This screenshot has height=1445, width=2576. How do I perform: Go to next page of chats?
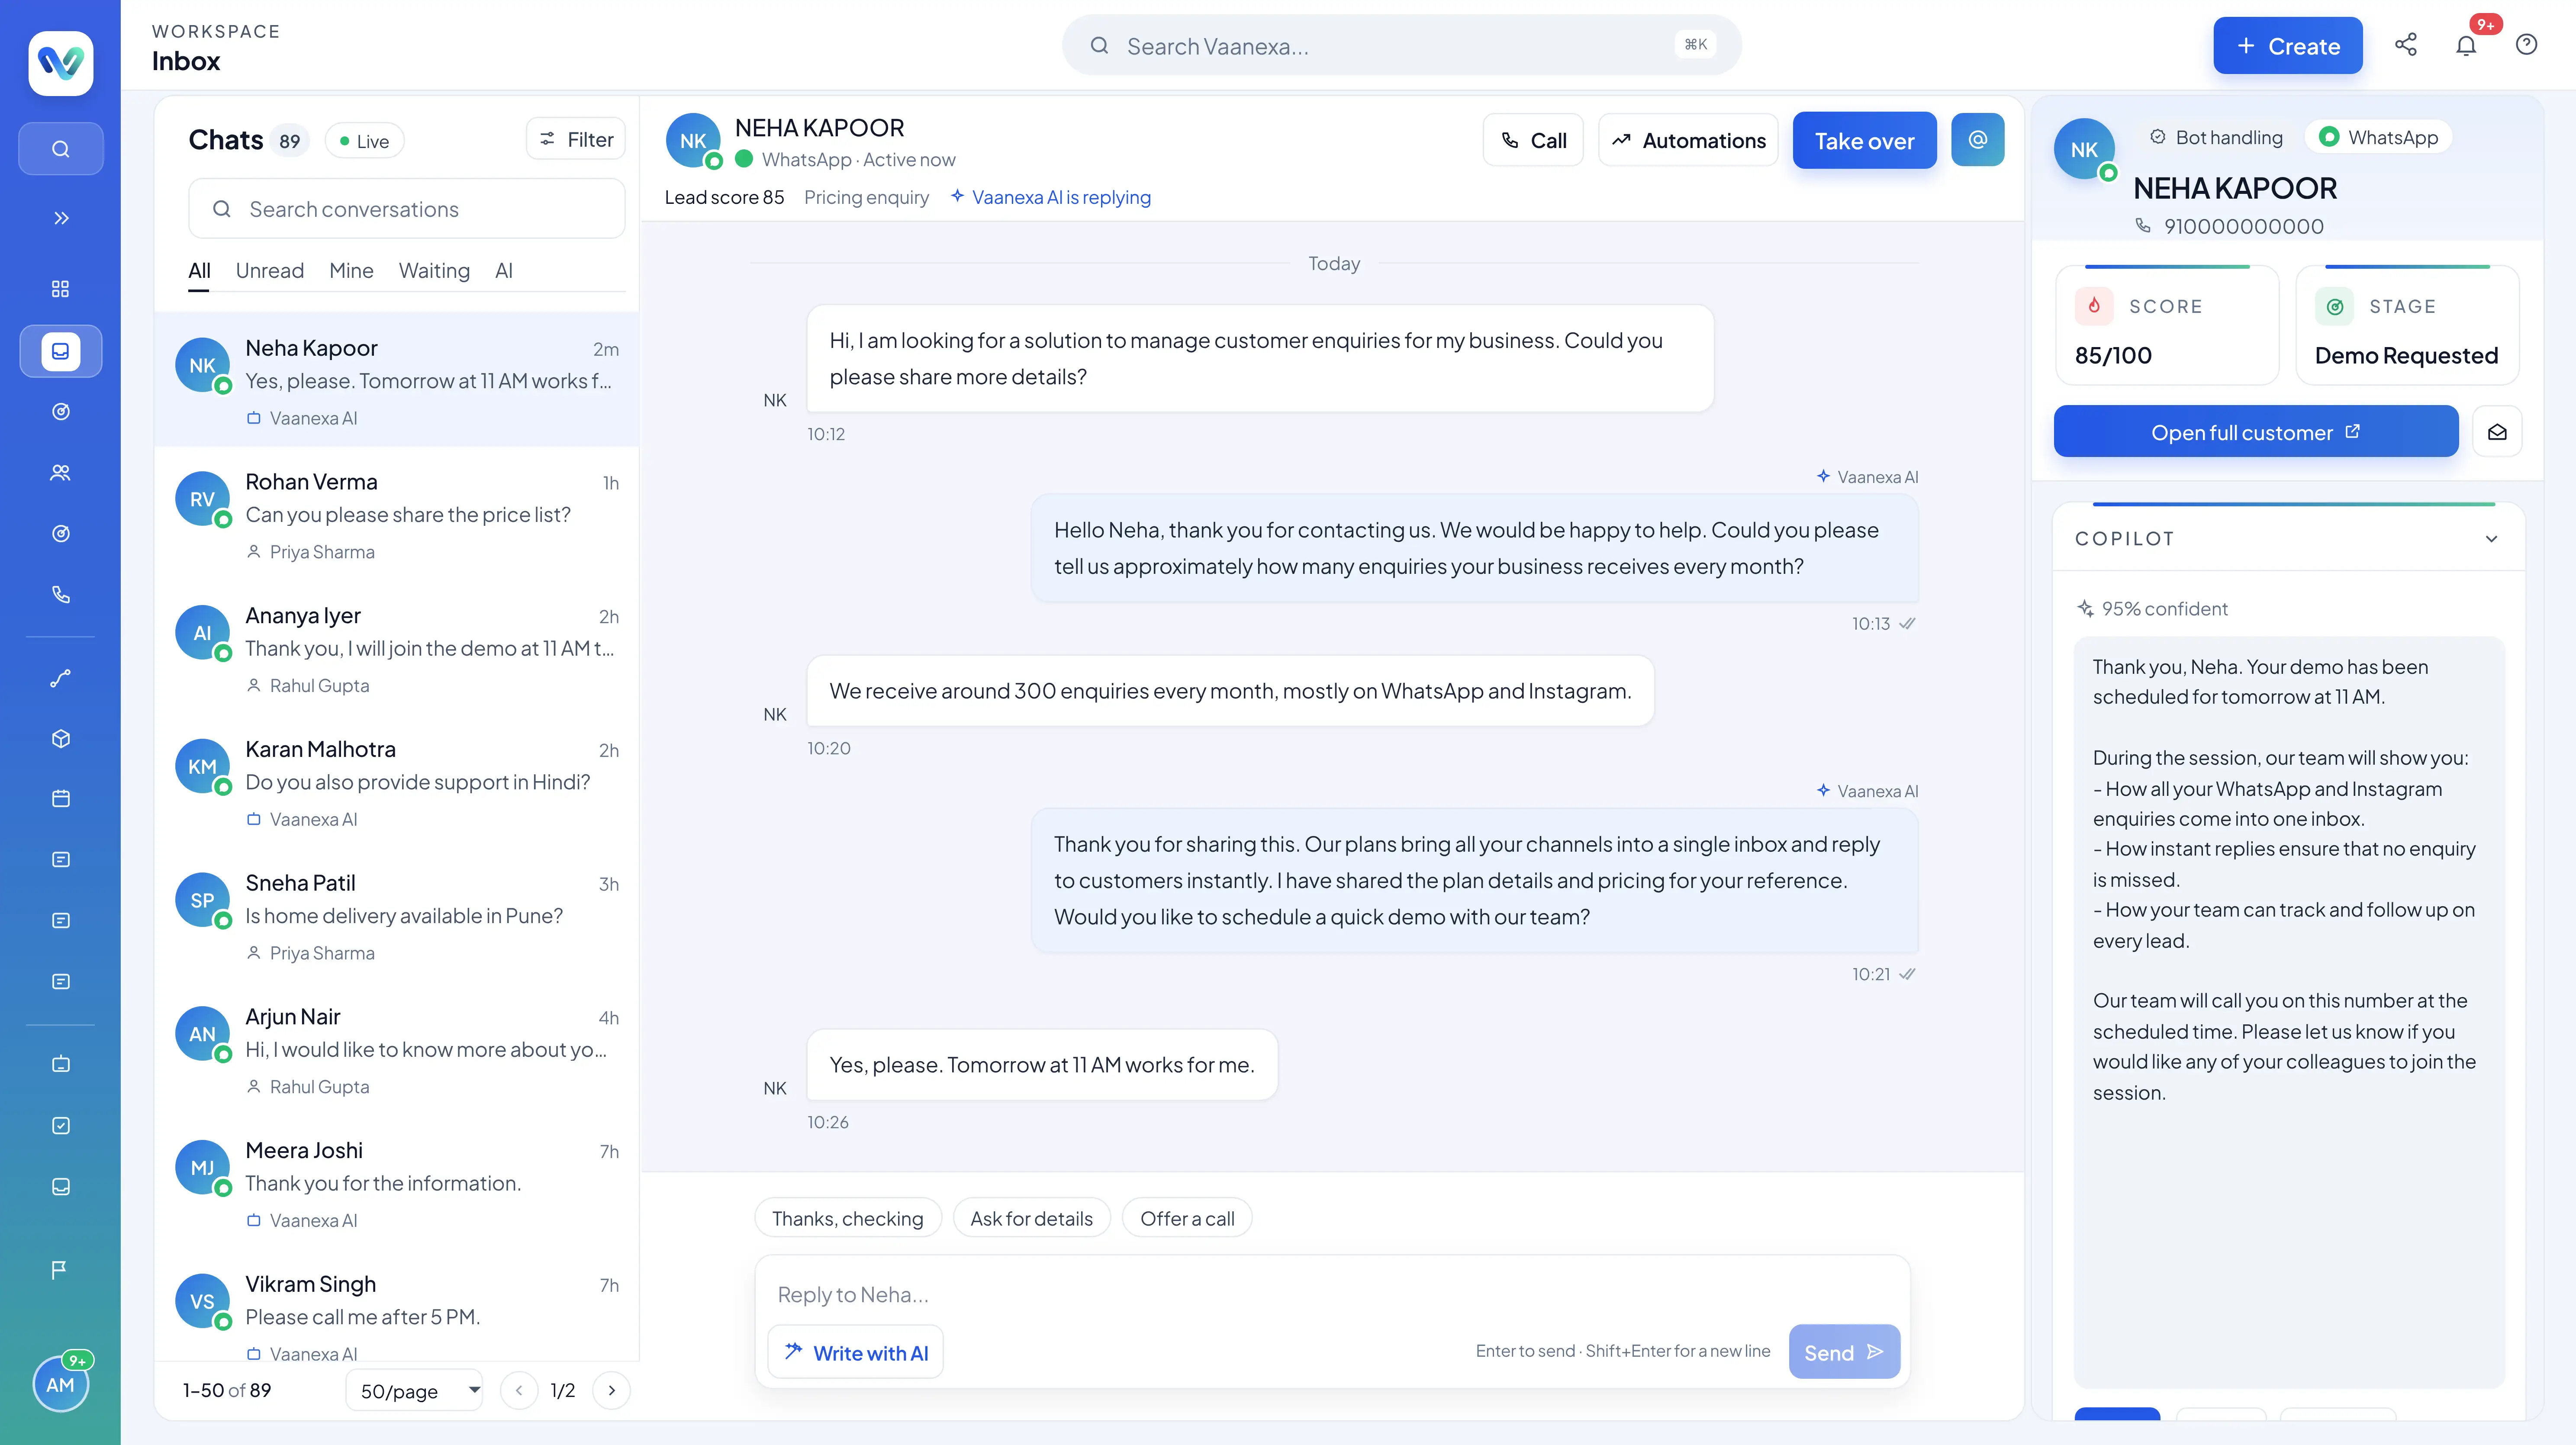(612, 1391)
